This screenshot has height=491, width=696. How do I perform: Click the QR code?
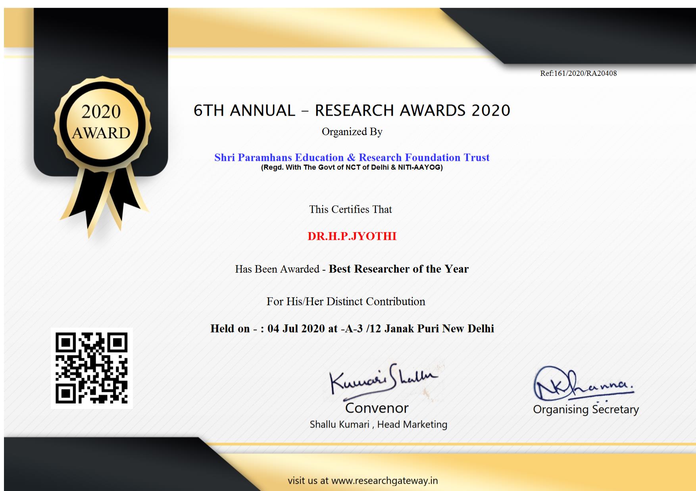92,368
